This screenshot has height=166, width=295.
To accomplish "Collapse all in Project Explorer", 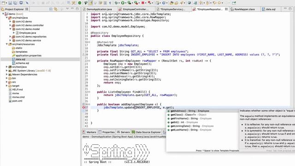I will point(51,9).
